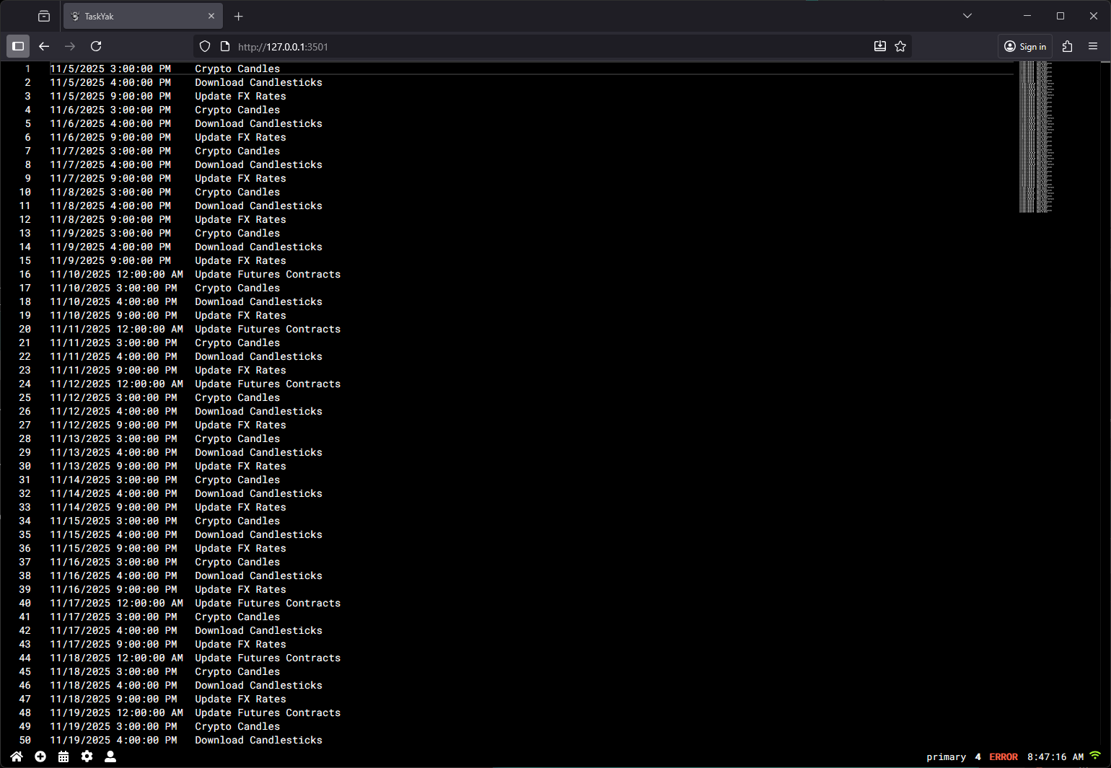Click the Wi-Fi connection status icon
Image resolution: width=1111 pixels, height=768 pixels.
coord(1095,756)
